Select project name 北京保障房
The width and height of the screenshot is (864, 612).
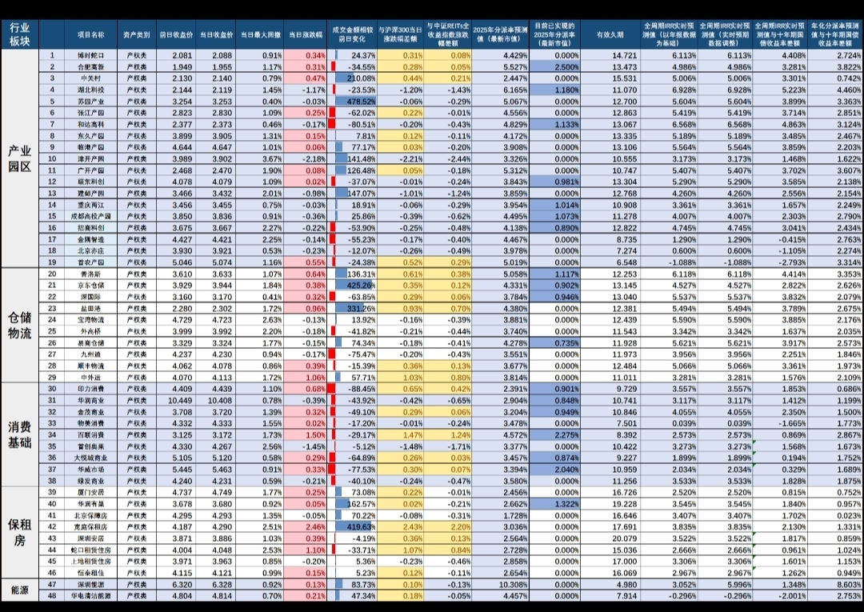(x=91, y=515)
